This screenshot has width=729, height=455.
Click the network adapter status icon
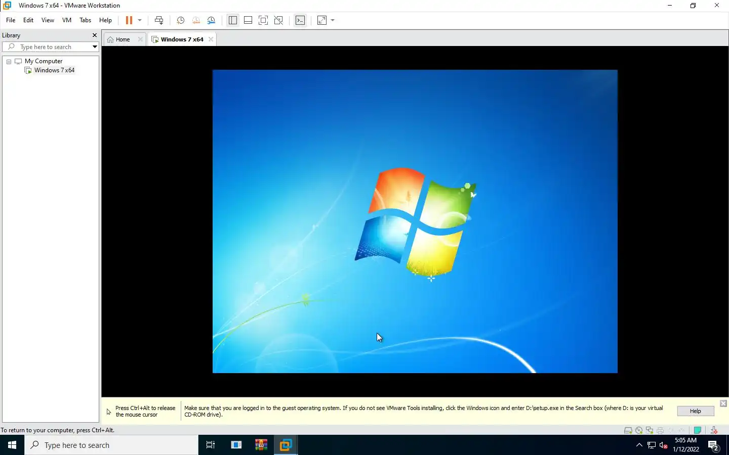click(650, 431)
